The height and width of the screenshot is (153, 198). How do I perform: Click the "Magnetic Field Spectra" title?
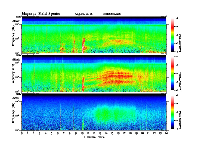[41, 14]
